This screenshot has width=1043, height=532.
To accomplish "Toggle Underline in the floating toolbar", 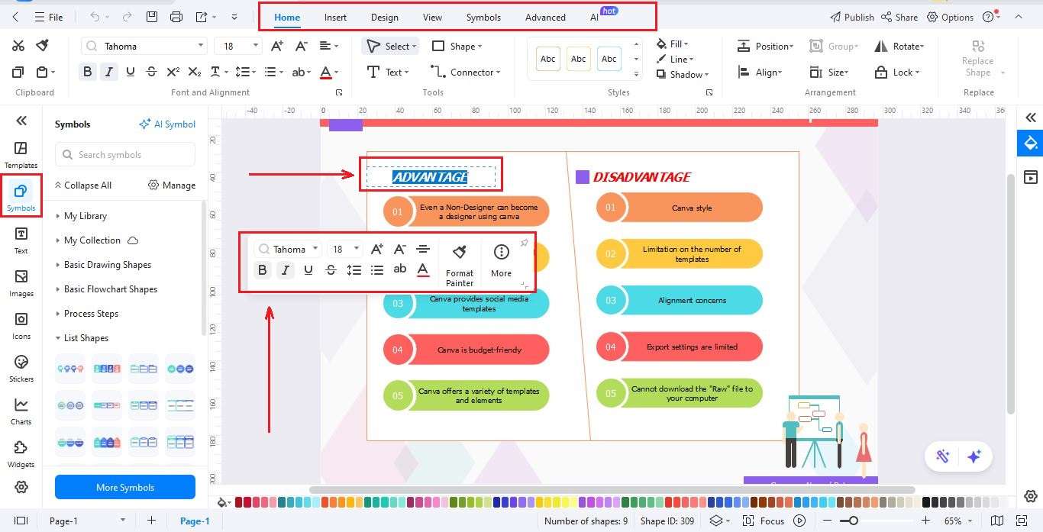I will tap(308, 269).
